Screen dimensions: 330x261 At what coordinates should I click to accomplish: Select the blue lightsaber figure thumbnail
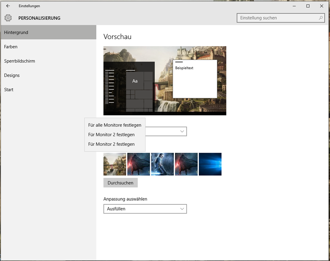[x=162, y=164]
